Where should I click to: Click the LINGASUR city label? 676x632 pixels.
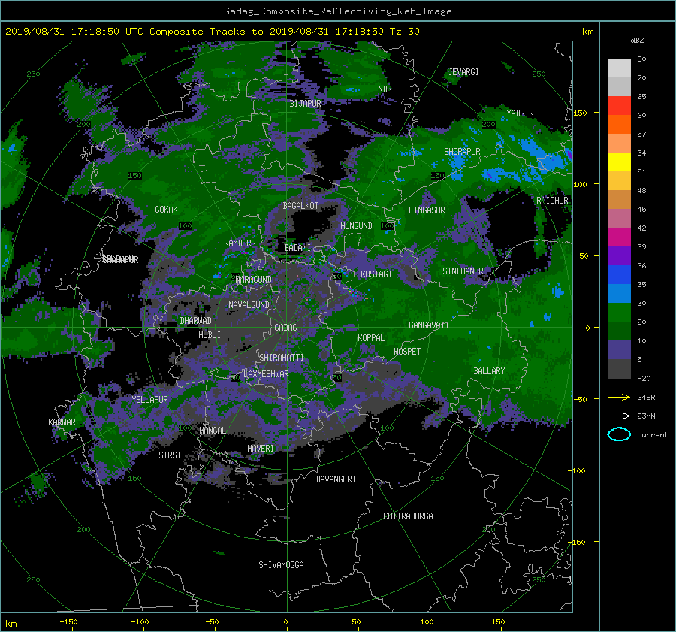pyautogui.click(x=427, y=210)
